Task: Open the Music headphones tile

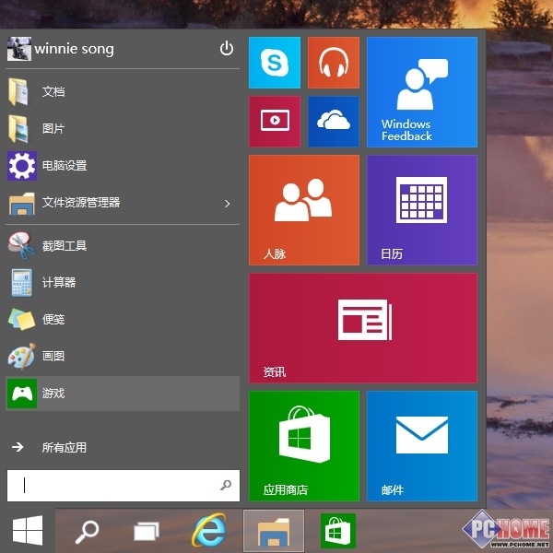Action: 333,63
